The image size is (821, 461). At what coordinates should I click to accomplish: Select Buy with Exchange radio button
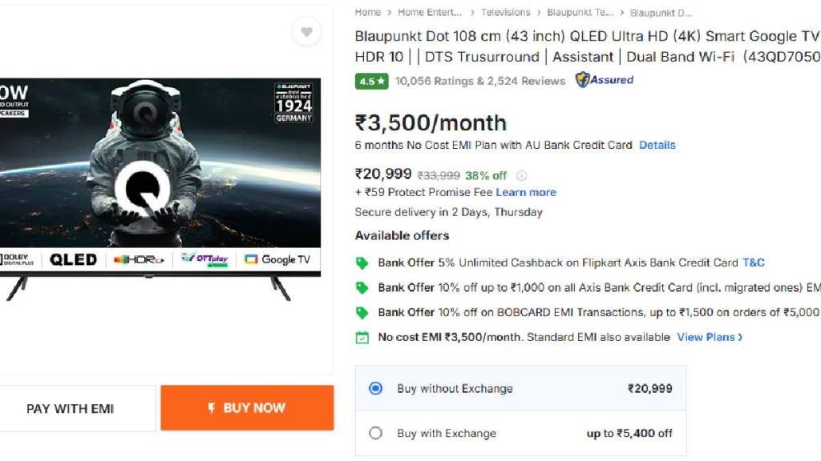click(375, 433)
